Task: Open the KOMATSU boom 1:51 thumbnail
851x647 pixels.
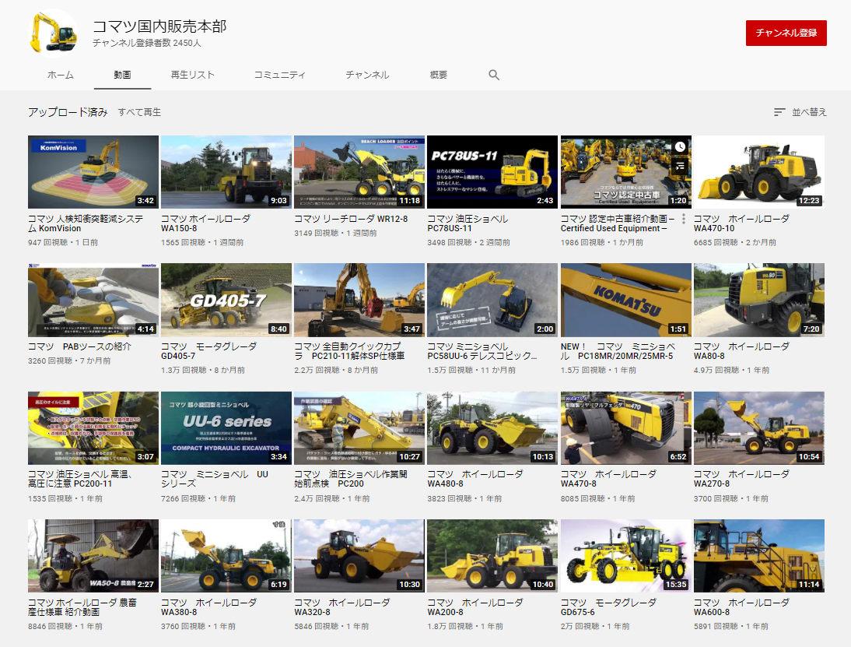Action: click(x=625, y=300)
